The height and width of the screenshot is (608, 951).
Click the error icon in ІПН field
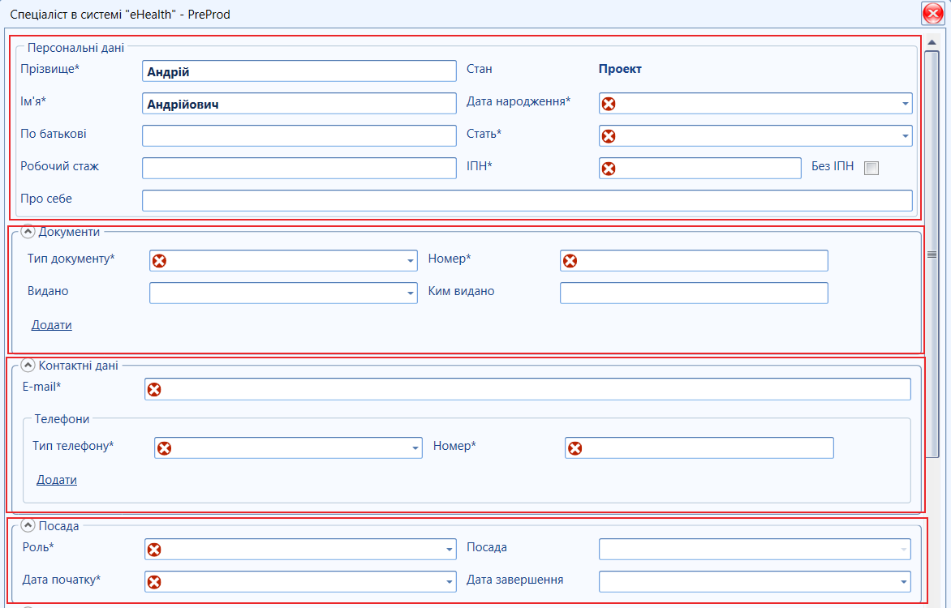pyautogui.click(x=609, y=169)
